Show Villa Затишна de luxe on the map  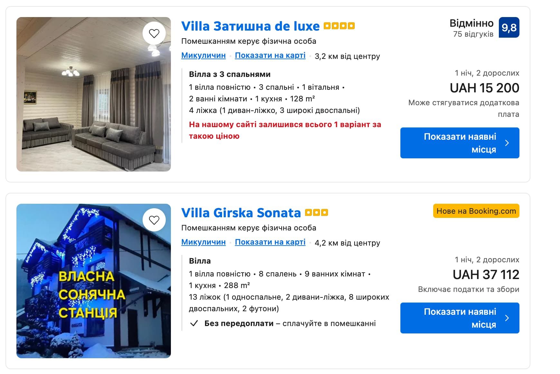pyautogui.click(x=270, y=55)
